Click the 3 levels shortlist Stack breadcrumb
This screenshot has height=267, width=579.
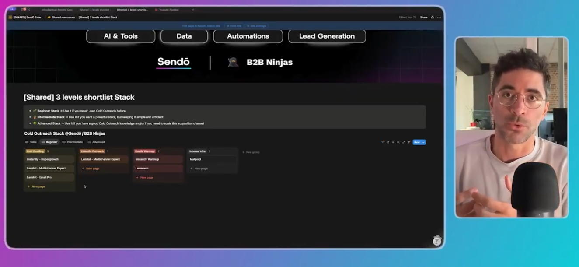98,17
